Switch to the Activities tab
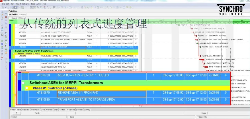 point(13,14)
